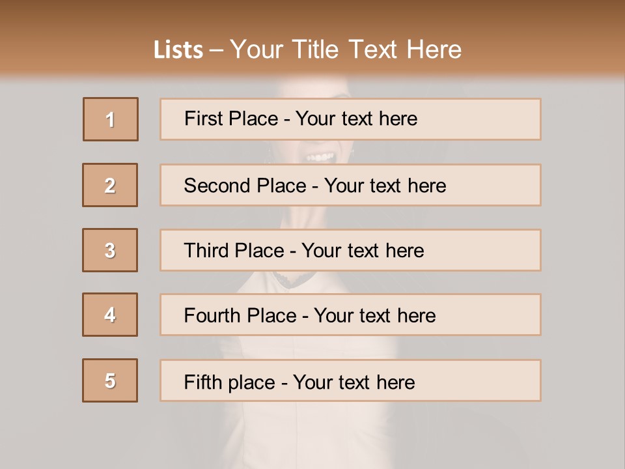Click the number 5 box
The height and width of the screenshot is (469, 625).
click(x=110, y=380)
